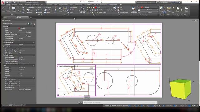
Task: Click the yellow ViewCube
Action: coord(180,89)
